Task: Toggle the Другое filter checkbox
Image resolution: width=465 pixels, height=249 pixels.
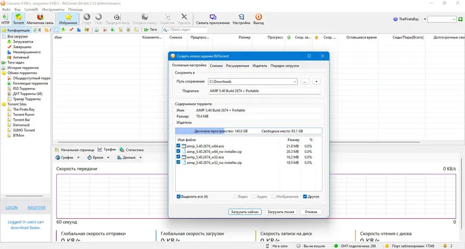Action: point(305,196)
